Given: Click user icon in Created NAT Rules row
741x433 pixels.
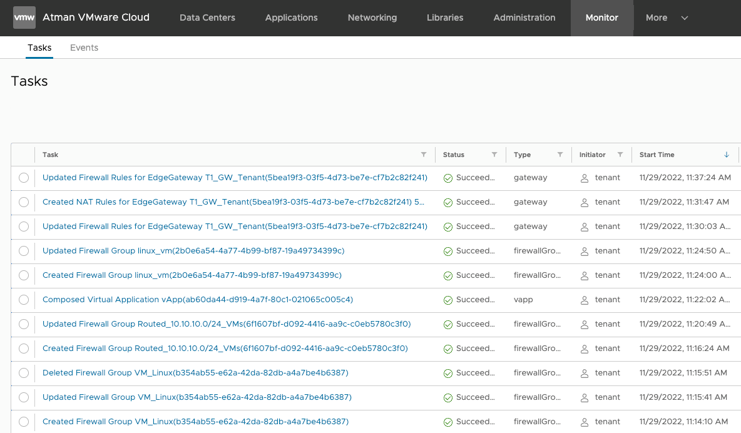Looking at the screenshot, I should [x=585, y=203].
